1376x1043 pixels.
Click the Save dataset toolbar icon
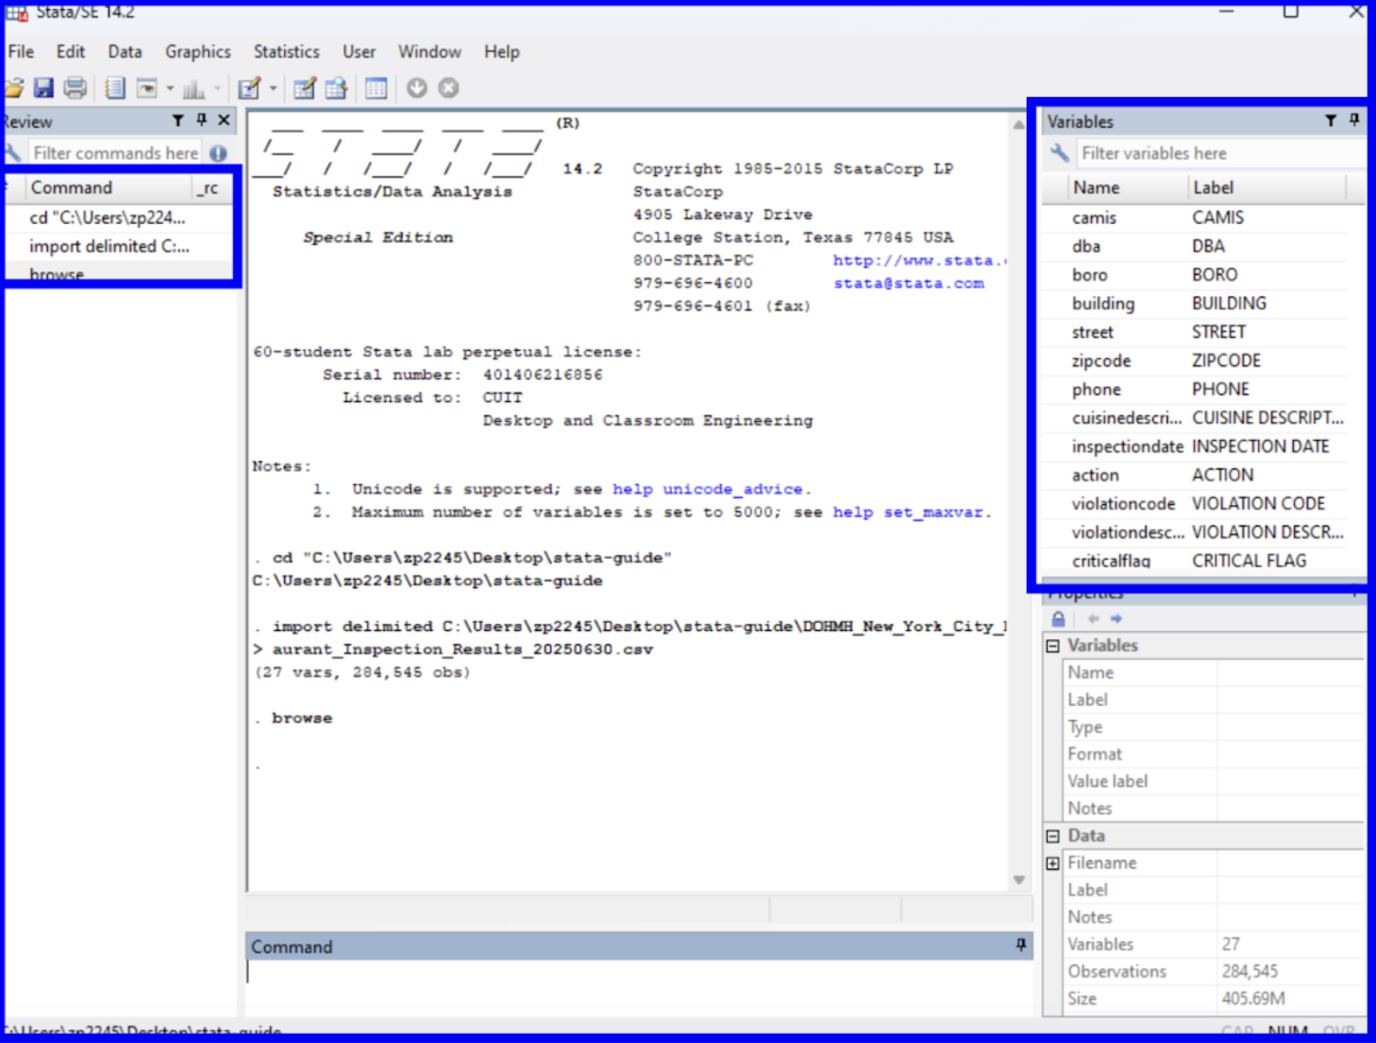pos(43,88)
